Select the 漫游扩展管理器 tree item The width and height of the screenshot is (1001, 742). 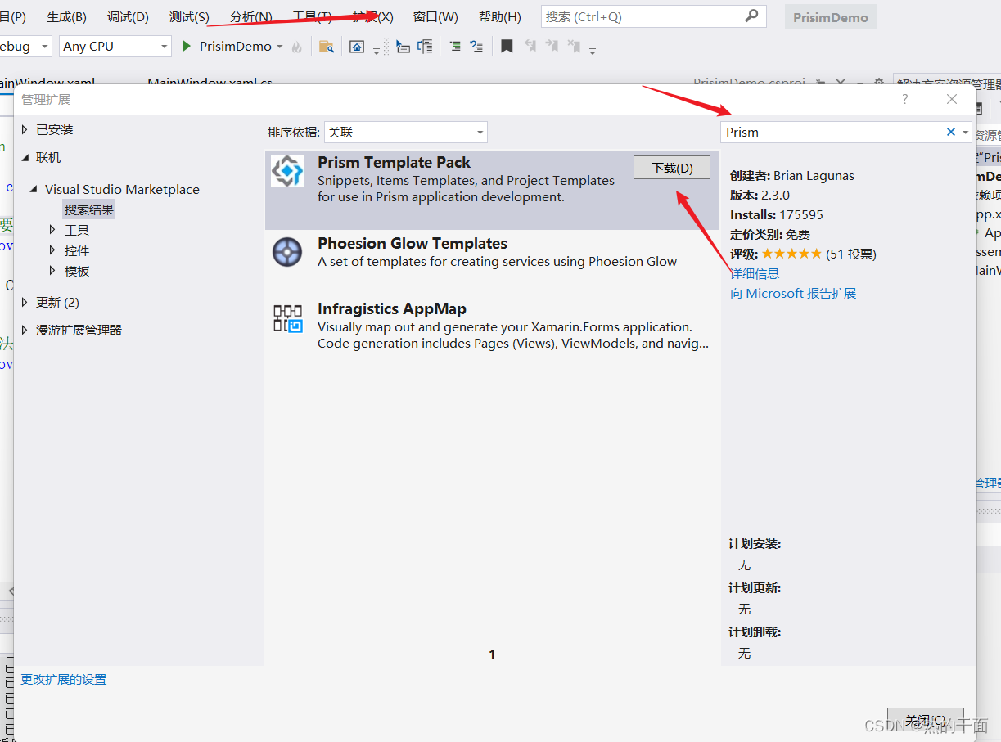click(79, 330)
